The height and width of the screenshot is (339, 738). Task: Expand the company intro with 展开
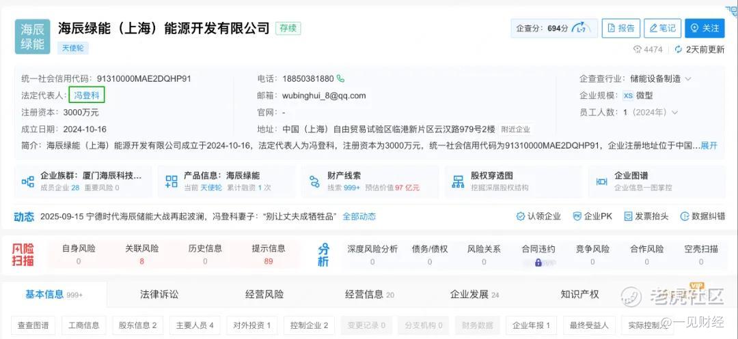(709, 145)
